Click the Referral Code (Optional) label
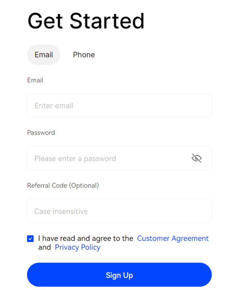The height and width of the screenshot is (290, 248). (x=63, y=185)
